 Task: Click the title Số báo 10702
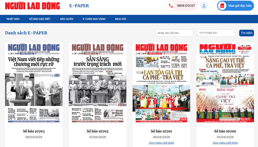[x=98, y=131]
